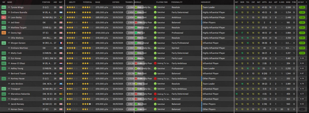Click the red morale arrow in Jed Steer's row
The image size is (309, 113).
pos(136,22)
